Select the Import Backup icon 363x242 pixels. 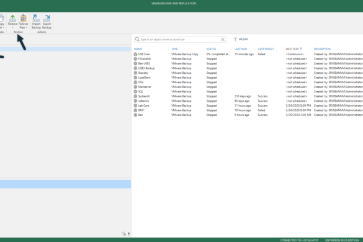[x=36, y=22]
